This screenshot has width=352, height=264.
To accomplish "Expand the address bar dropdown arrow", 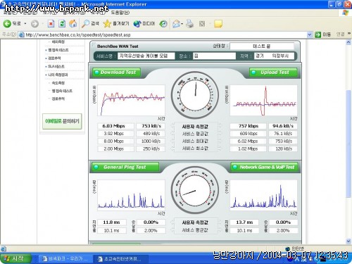I will 310,34.
